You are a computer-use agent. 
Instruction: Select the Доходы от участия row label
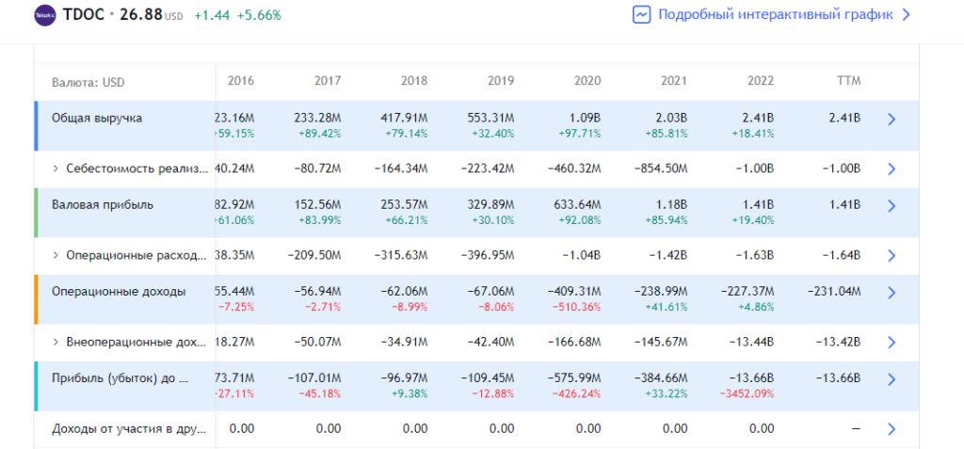pos(129,428)
